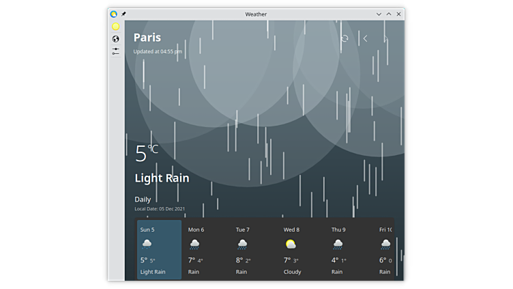Choose the partially visible Fri 10 card
The image size is (513, 289).
385,249
